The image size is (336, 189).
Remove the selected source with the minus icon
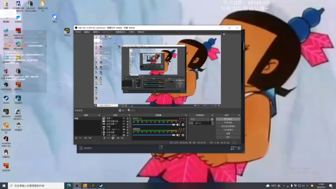[108, 138]
